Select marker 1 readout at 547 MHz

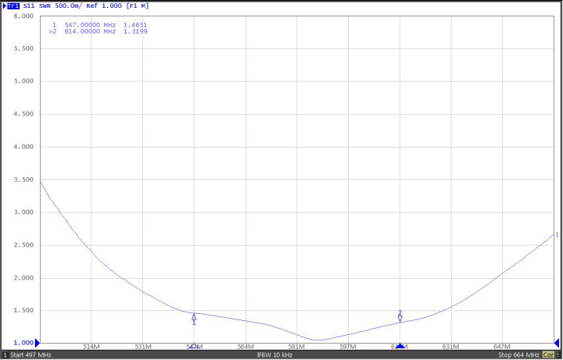click(98, 25)
